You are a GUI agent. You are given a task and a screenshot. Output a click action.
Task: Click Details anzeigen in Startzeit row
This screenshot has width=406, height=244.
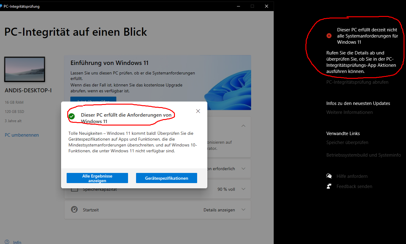click(219, 210)
